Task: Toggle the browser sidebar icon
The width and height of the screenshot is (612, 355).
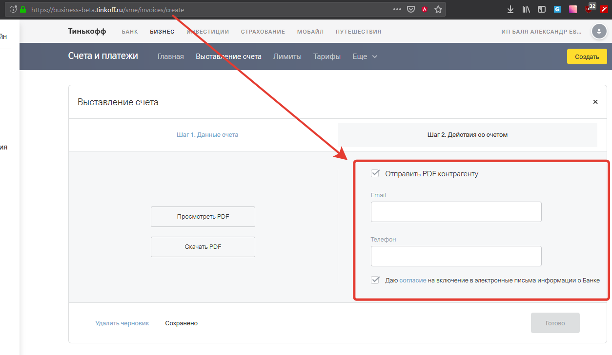Action: [x=541, y=9]
